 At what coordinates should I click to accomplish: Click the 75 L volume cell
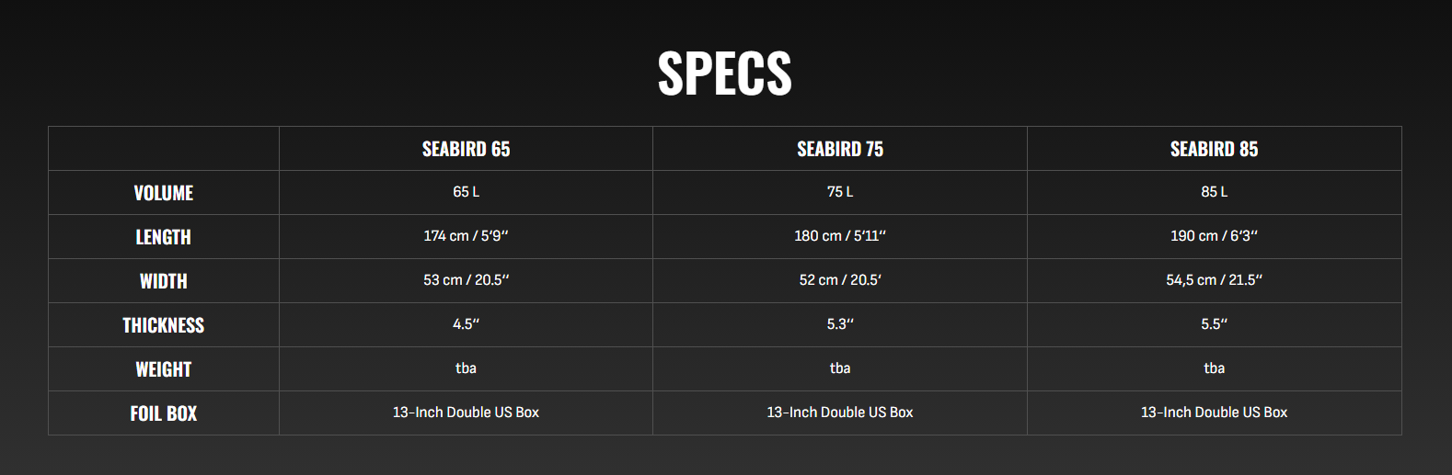839,192
